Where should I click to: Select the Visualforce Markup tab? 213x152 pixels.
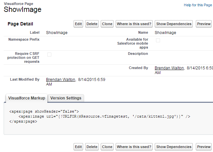coord(27,98)
